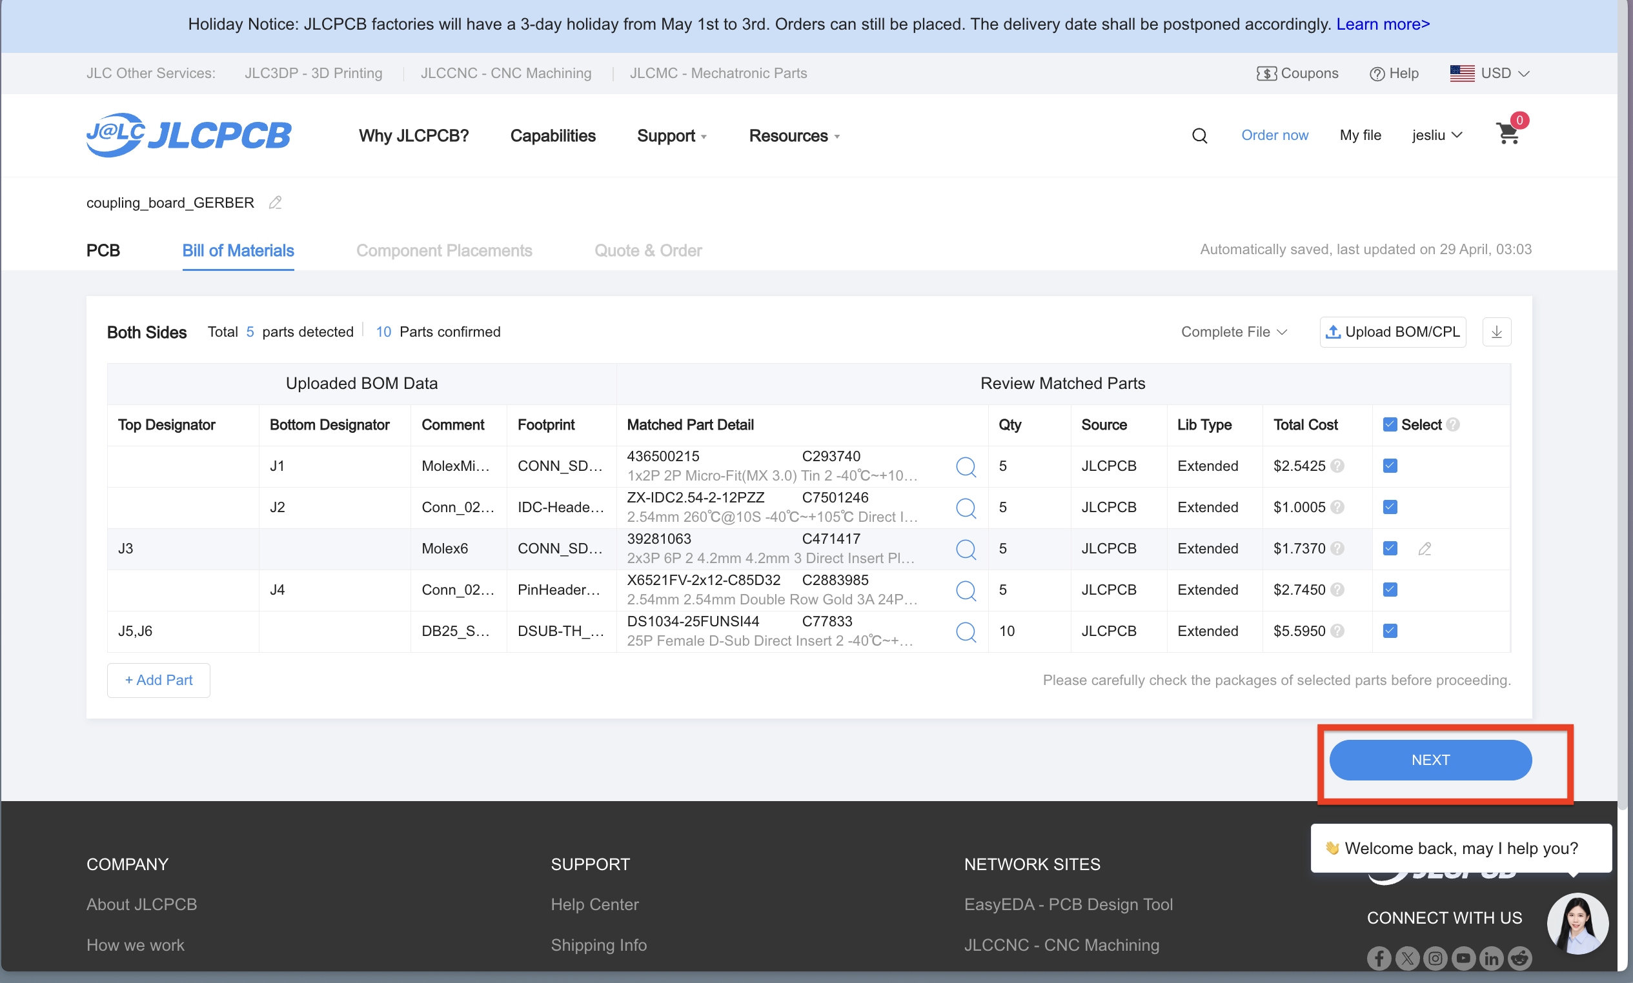Viewport: 1633px width, 983px height.
Task: Click Help Center footer link
Action: (594, 904)
